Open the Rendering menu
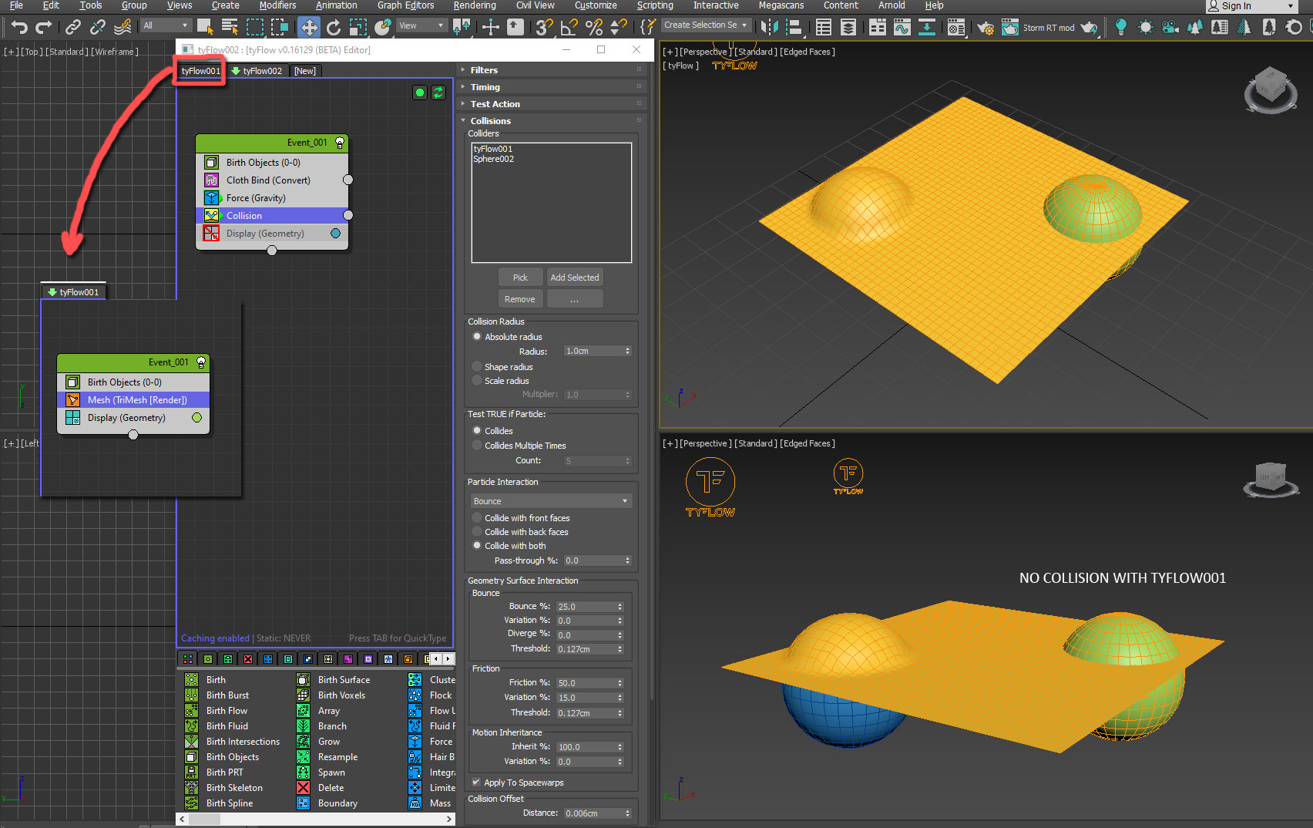Image resolution: width=1313 pixels, height=828 pixels. click(475, 5)
